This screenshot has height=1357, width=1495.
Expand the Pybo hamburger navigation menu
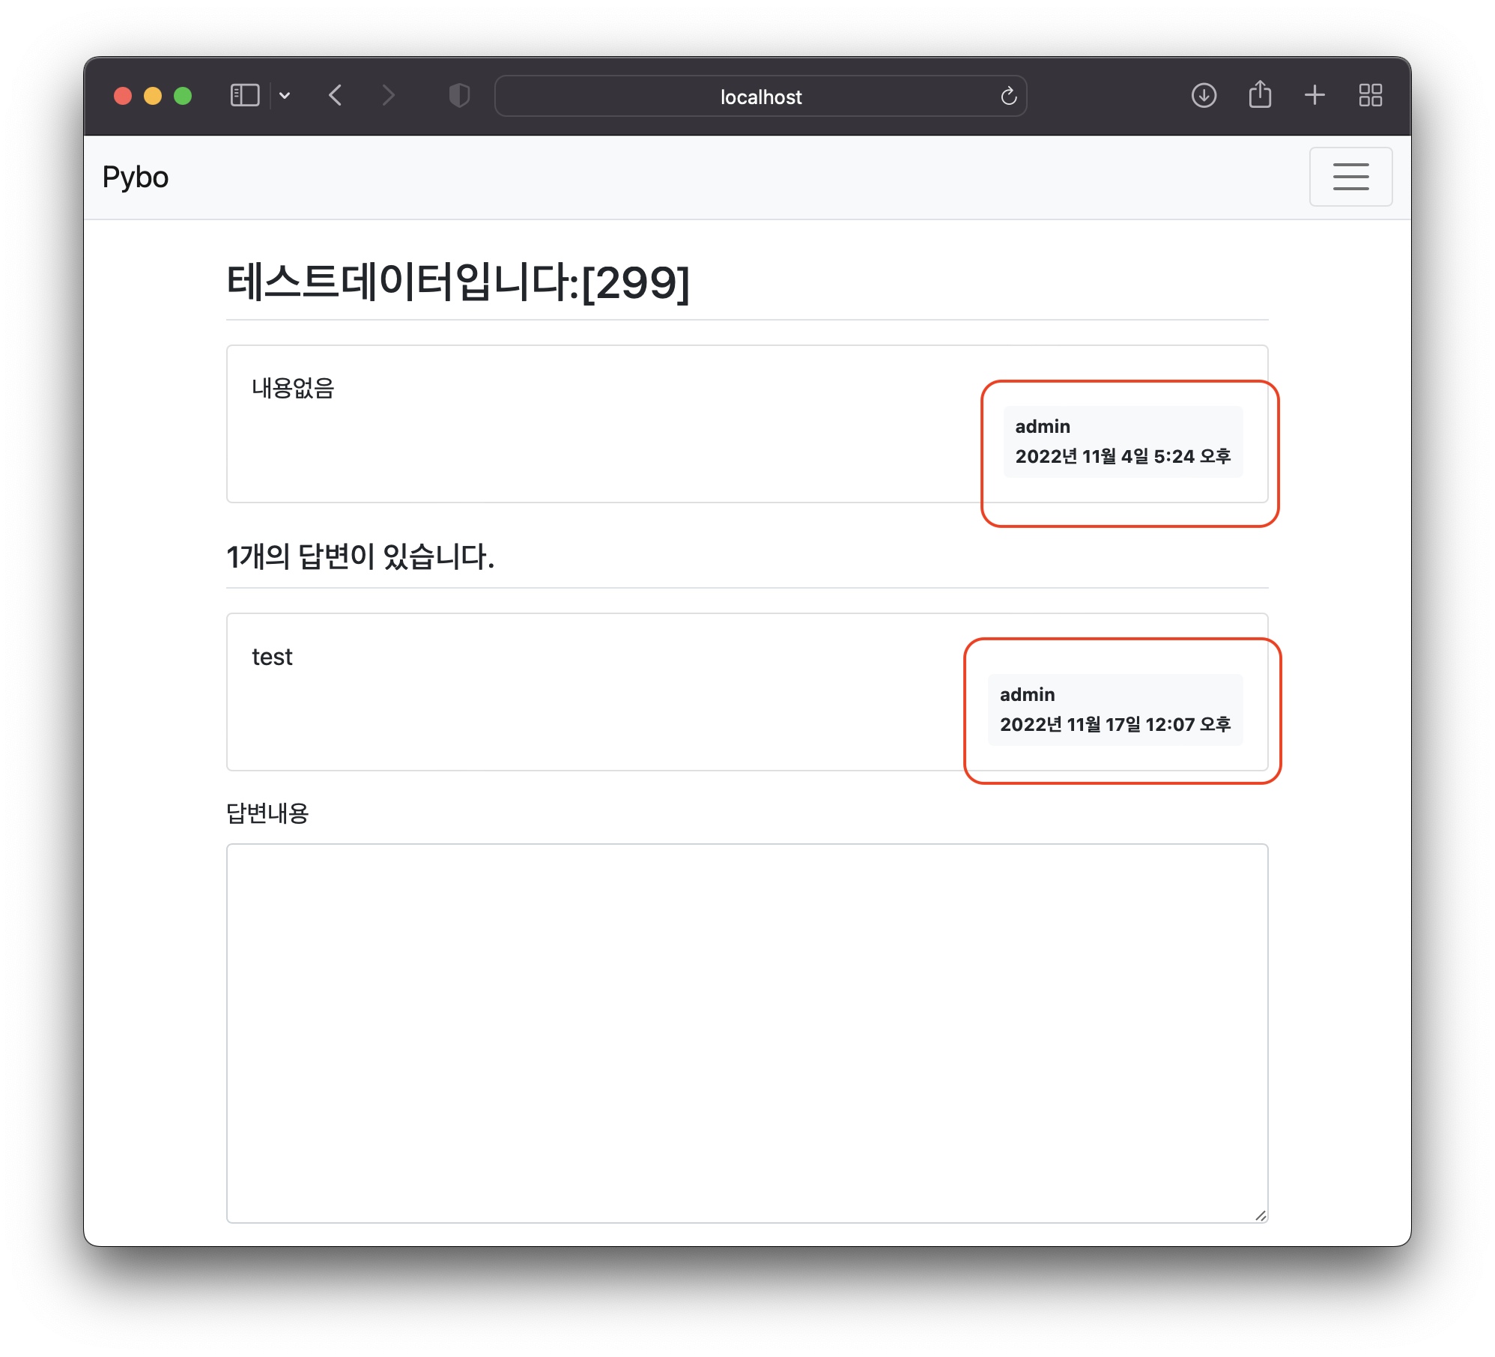tap(1350, 177)
